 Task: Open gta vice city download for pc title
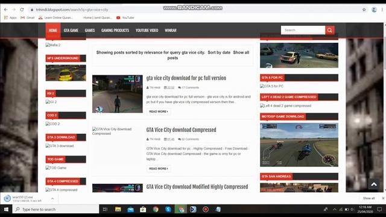(186, 78)
